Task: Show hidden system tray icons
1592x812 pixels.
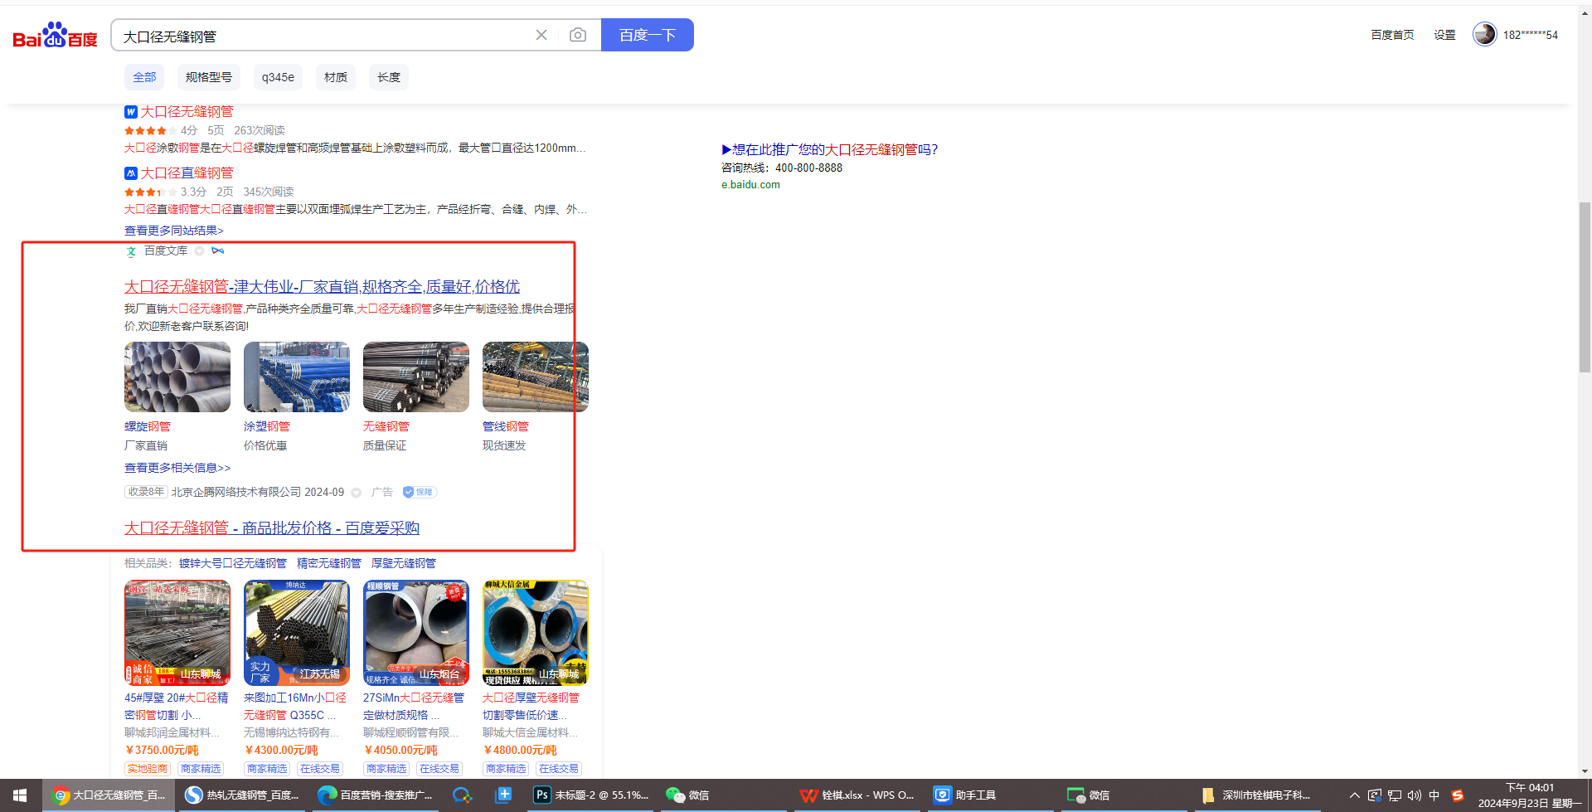Action: coord(1354,795)
